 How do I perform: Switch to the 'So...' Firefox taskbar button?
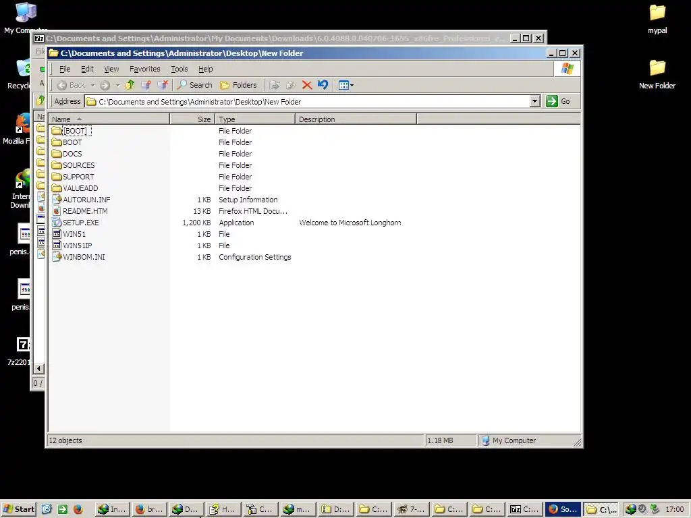[x=563, y=509]
